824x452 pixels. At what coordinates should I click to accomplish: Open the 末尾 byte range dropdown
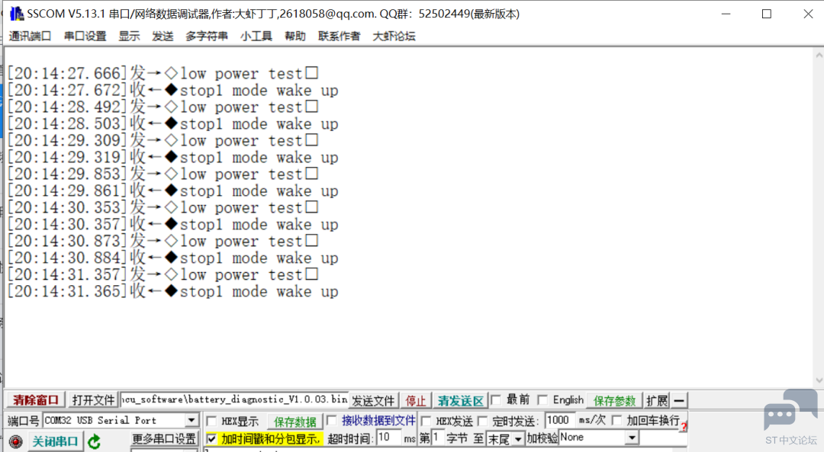click(518, 438)
